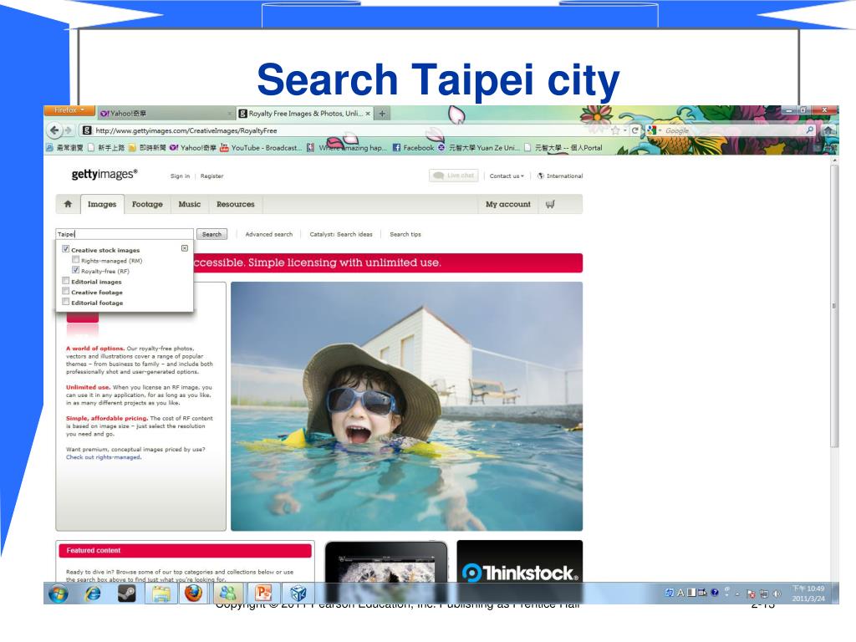Viewport: 856px width, 642px height.
Task: Bookmark this page with the star icon
Action: tap(615, 130)
